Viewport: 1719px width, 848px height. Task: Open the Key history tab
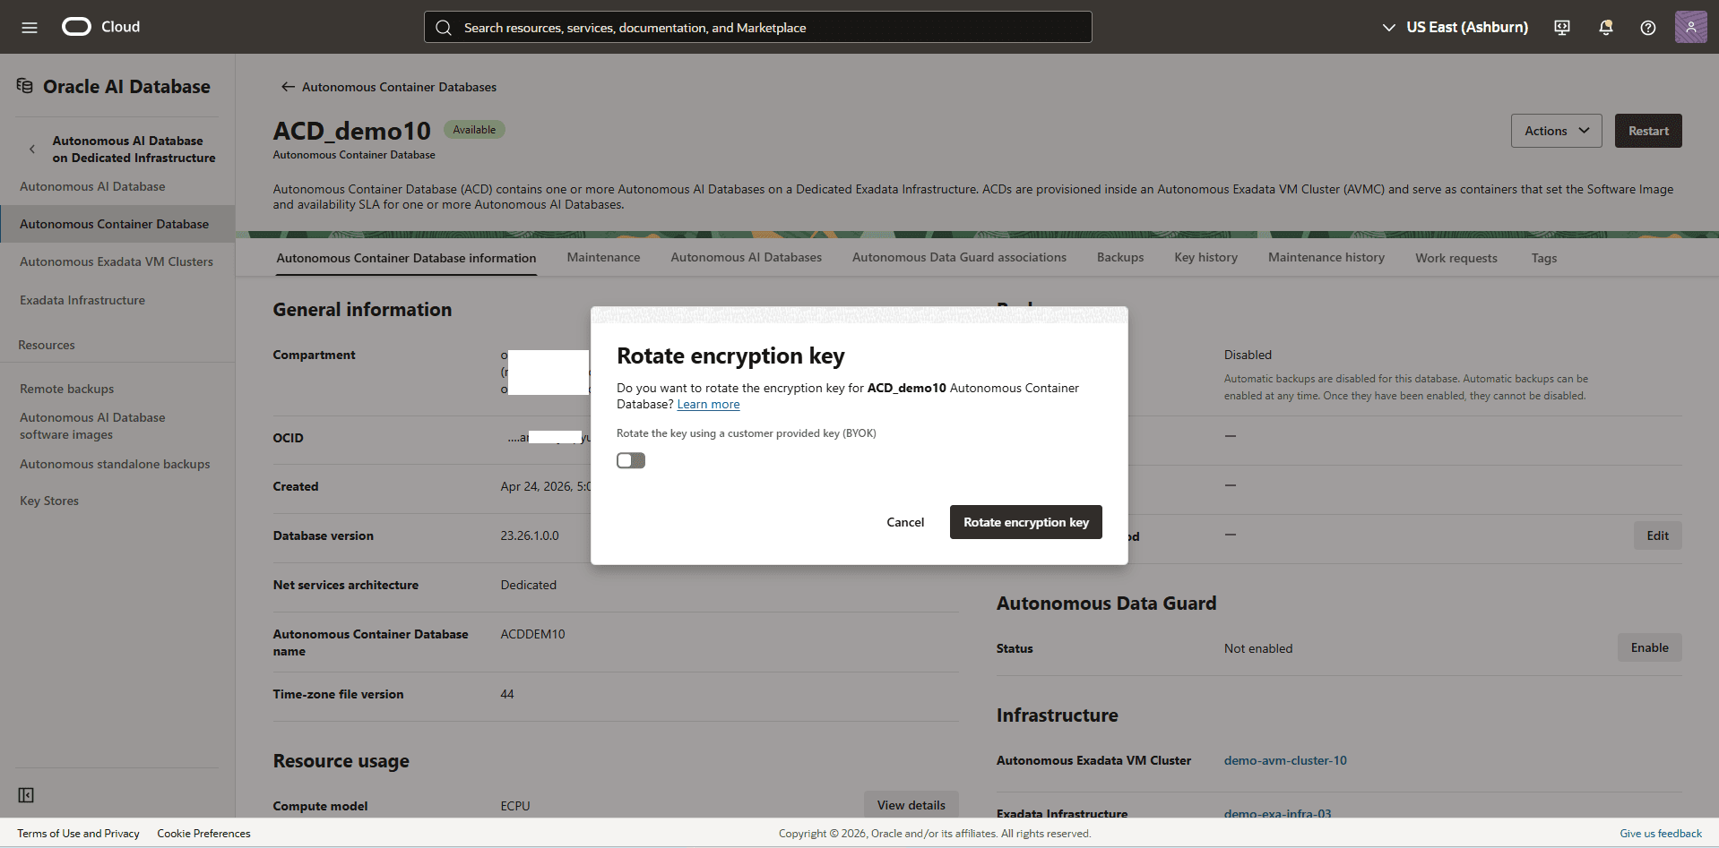[x=1205, y=258]
